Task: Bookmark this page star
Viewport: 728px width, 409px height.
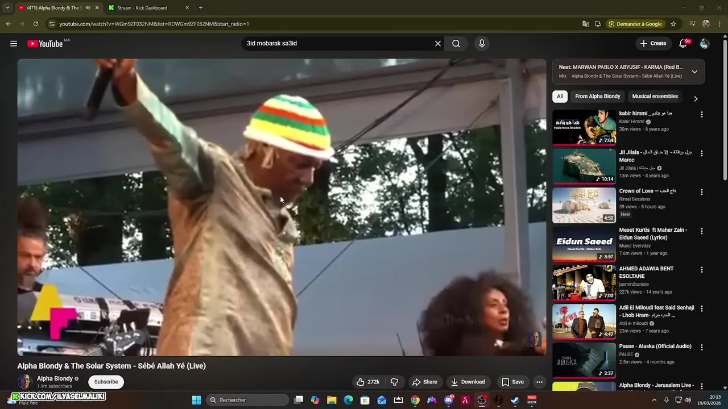Action: point(673,24)
